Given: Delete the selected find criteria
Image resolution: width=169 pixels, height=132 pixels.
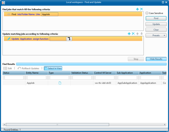Looking at the screenshot, I should click(142, 9).
